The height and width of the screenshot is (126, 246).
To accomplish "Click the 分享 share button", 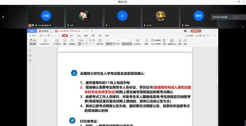I will [x=200, y=36].
